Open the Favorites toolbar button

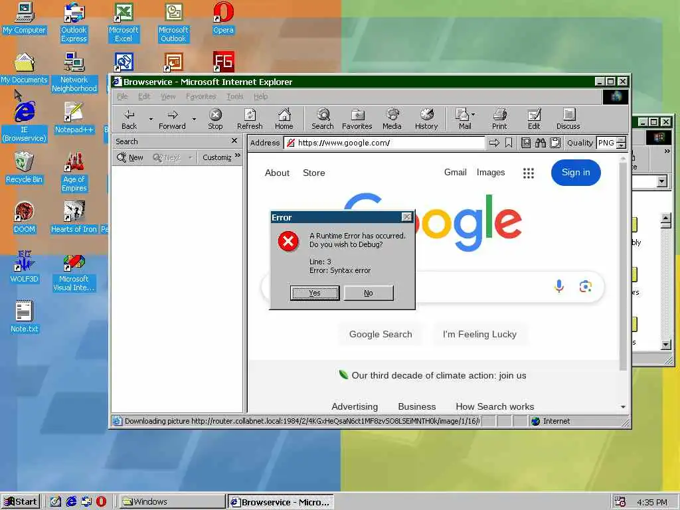coord(357,120)
